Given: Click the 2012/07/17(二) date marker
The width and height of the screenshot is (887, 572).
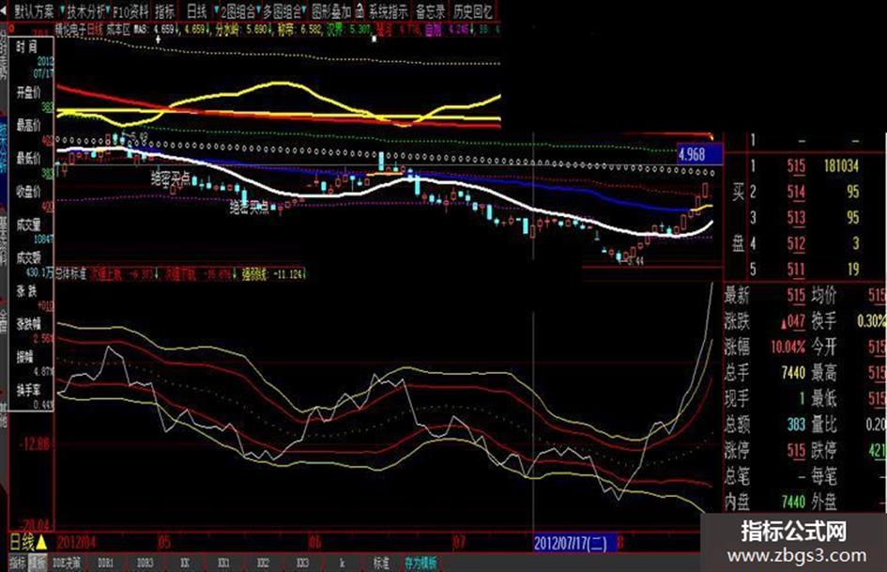Looking at the screenshot, I should coord(573,543).
